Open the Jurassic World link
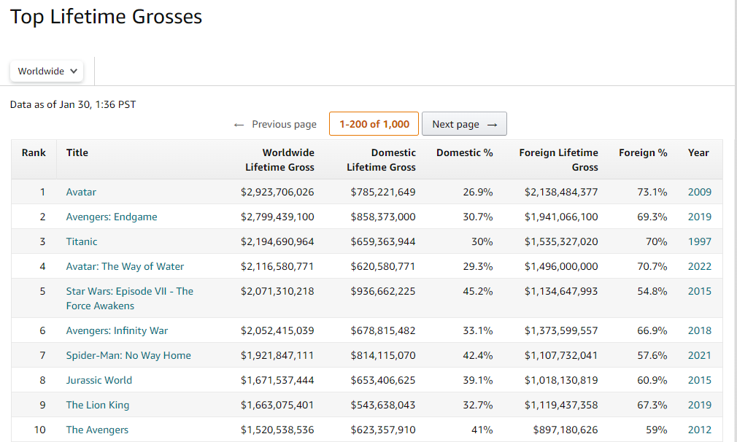 [99, 381]
